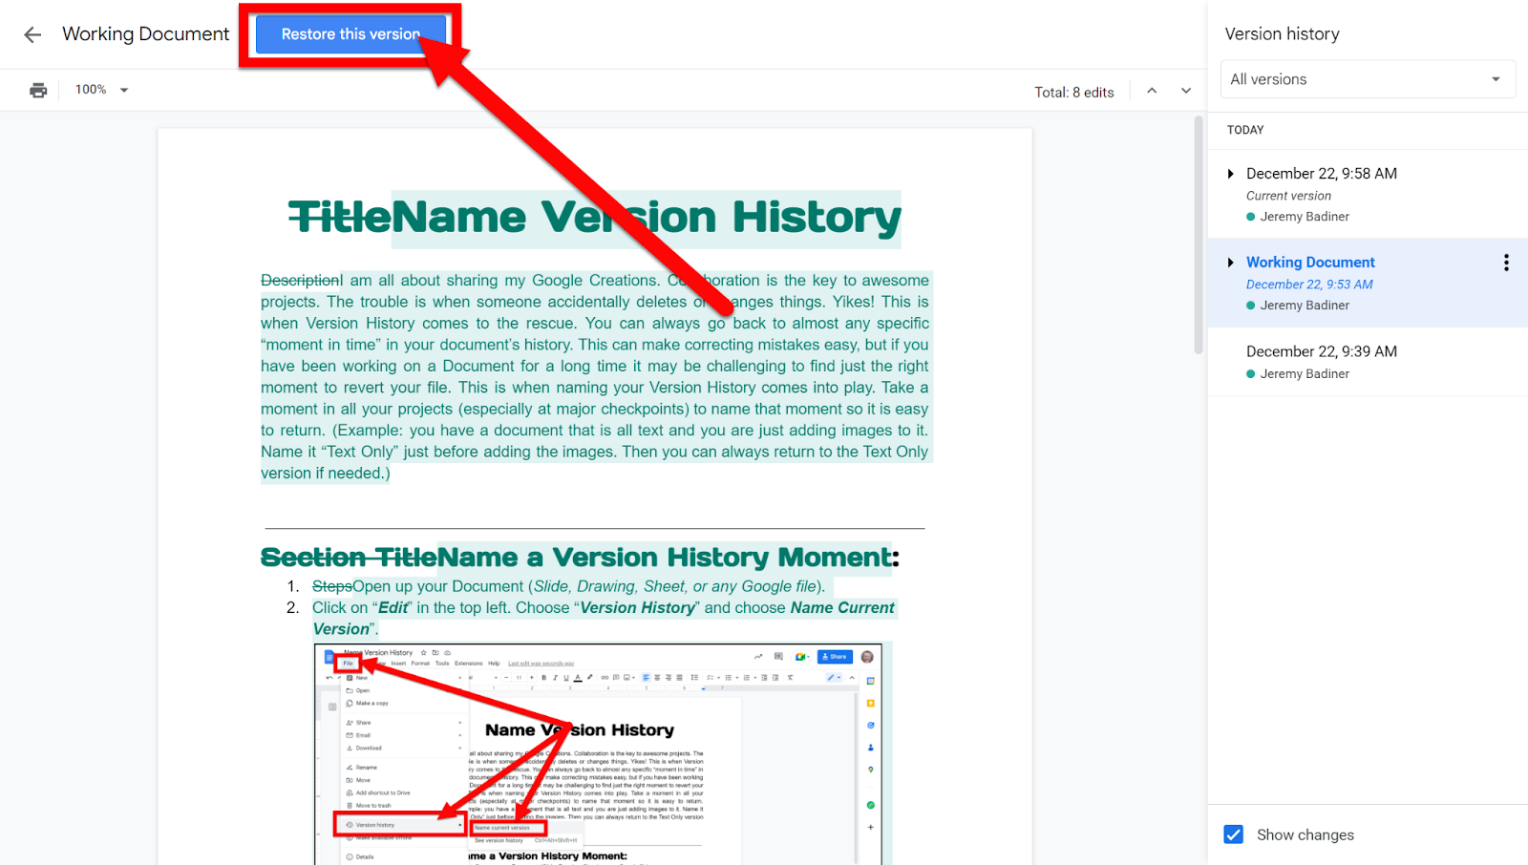Jump to previous edit with up chevron

[x=1152, y=91]
